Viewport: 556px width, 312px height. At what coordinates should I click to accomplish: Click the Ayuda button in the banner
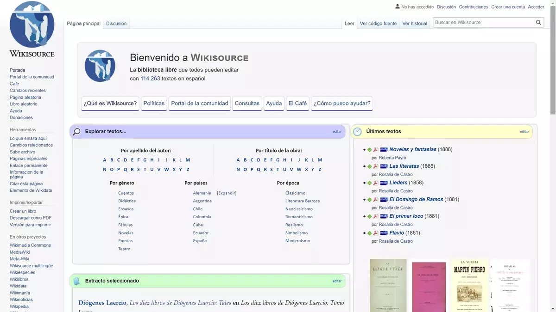(274, 104)
